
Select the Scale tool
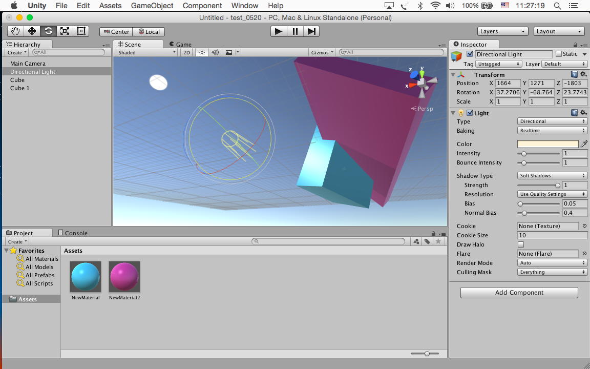click(x=65, y=31)
